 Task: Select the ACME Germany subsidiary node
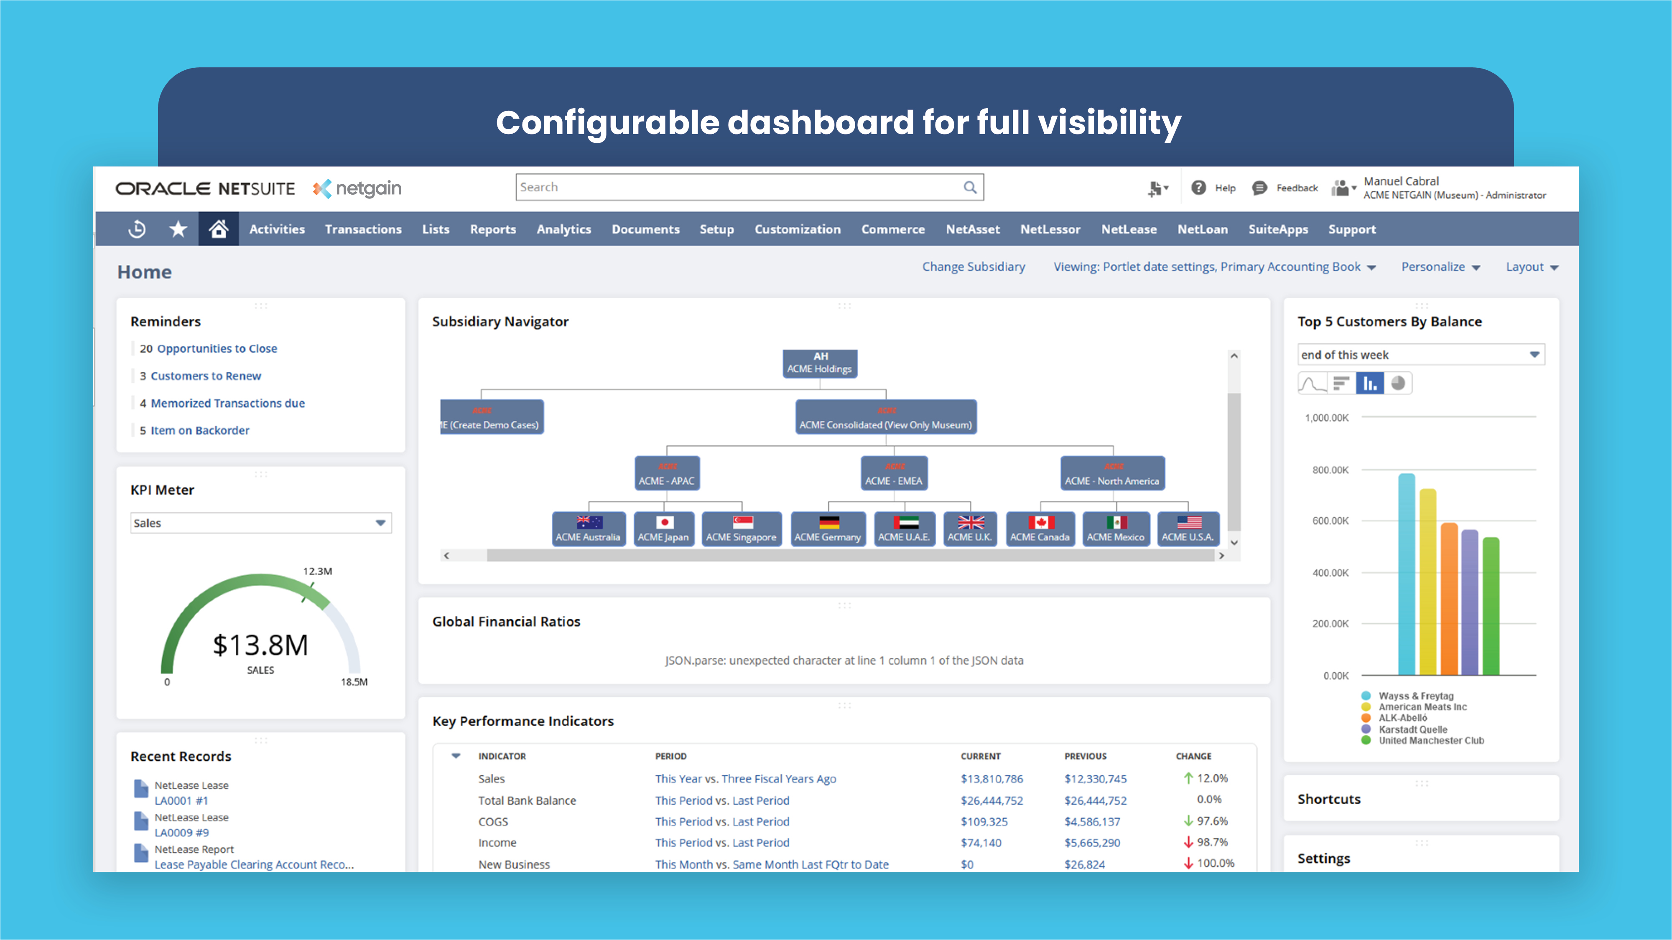[x=828, y=529]
